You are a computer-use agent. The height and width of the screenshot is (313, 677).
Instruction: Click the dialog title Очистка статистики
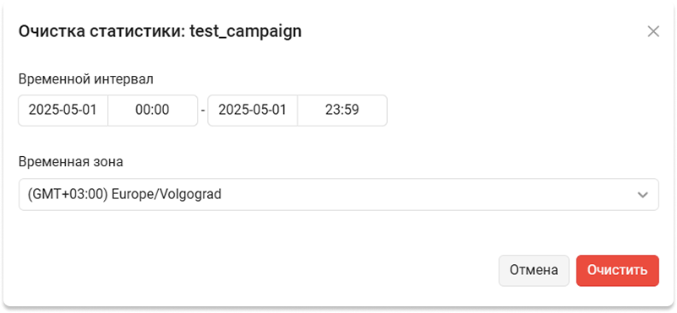coord(102,32)
